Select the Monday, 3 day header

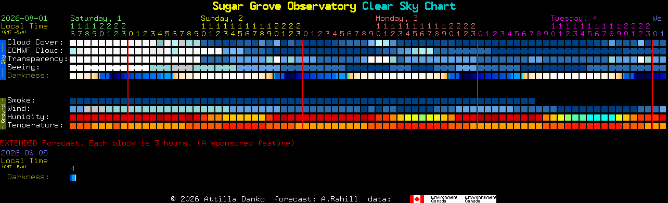[397, 18]
